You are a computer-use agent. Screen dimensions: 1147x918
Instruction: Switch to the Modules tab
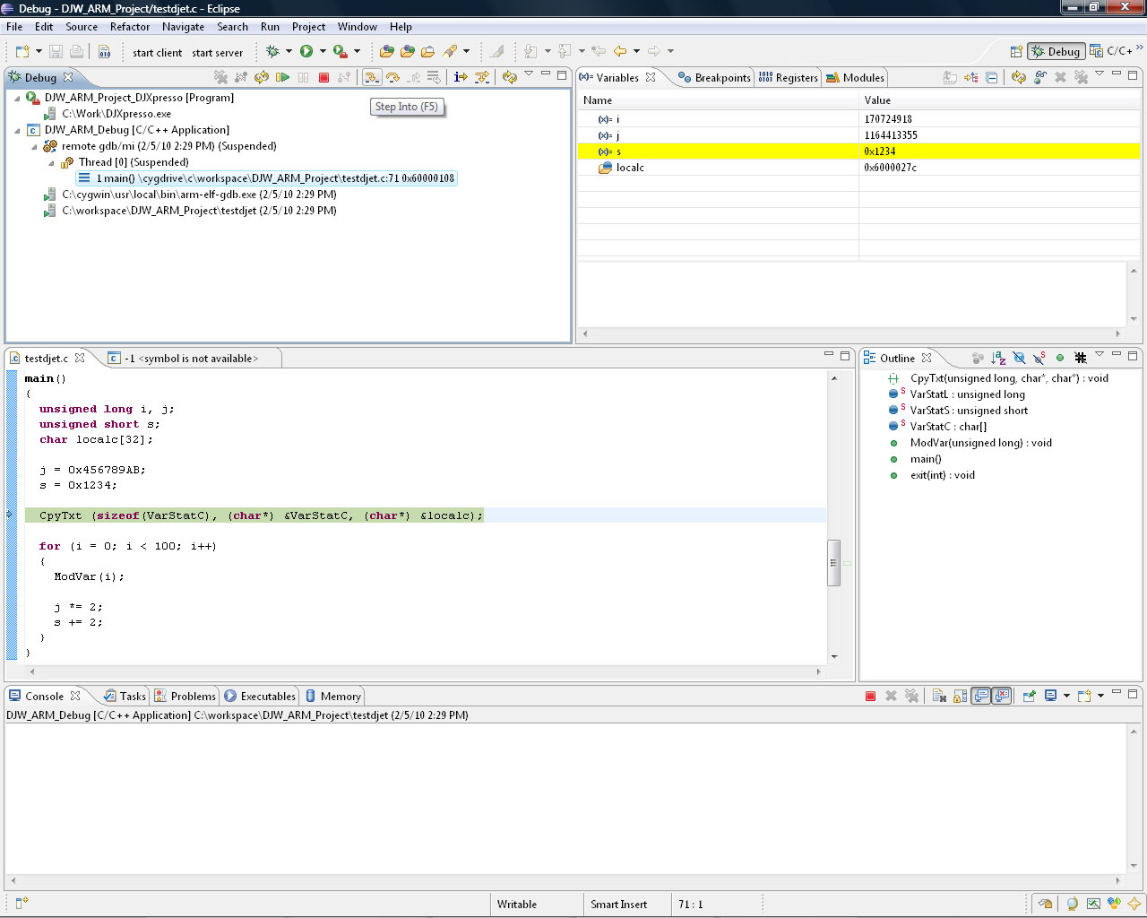coord(855,78)
